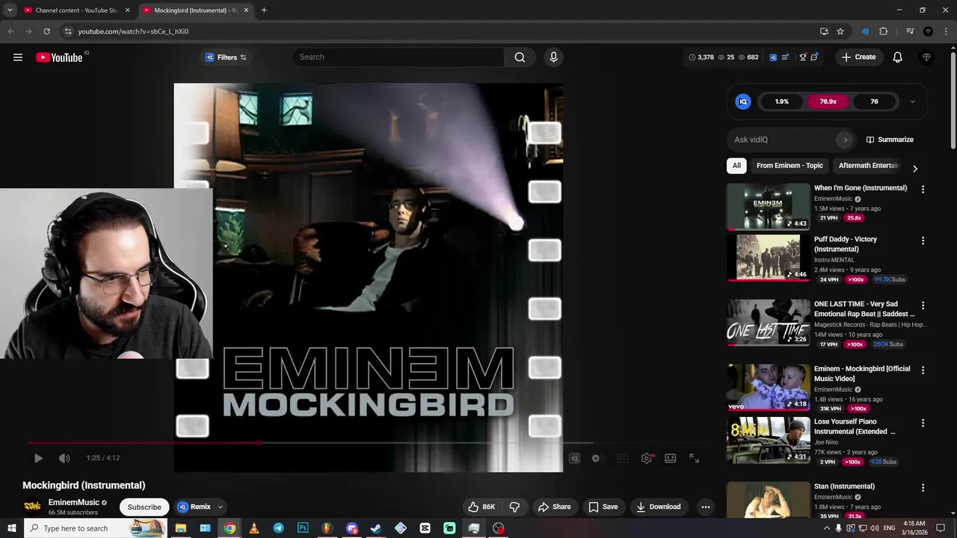Enter fullscreen mode

695,458
